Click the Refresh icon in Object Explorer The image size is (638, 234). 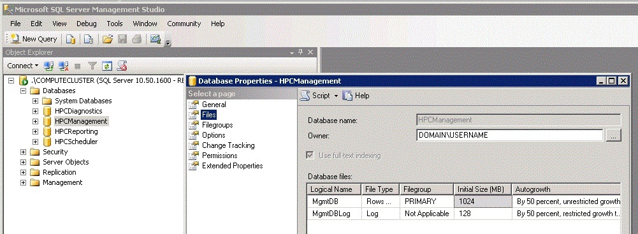pos(106,66)
